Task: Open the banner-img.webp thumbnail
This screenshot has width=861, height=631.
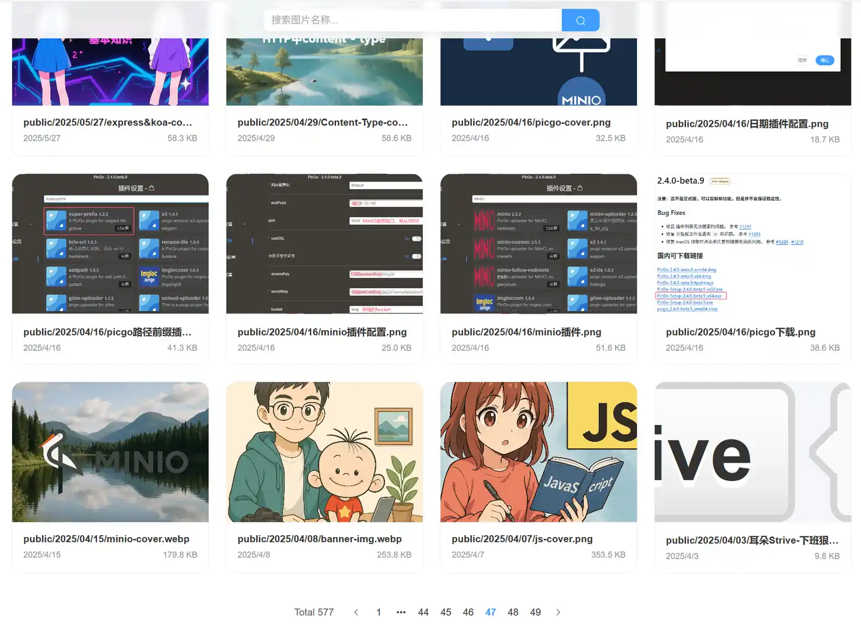Action: click(324, 451)
